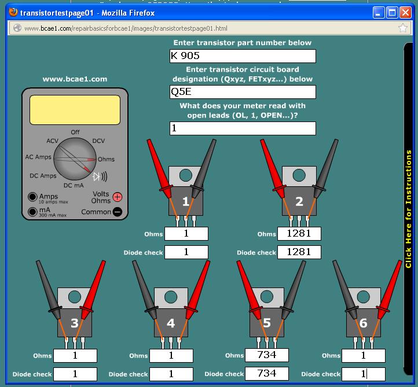
Task: Click the yellow multimeter display screen
Action: (x=75, y=110)
